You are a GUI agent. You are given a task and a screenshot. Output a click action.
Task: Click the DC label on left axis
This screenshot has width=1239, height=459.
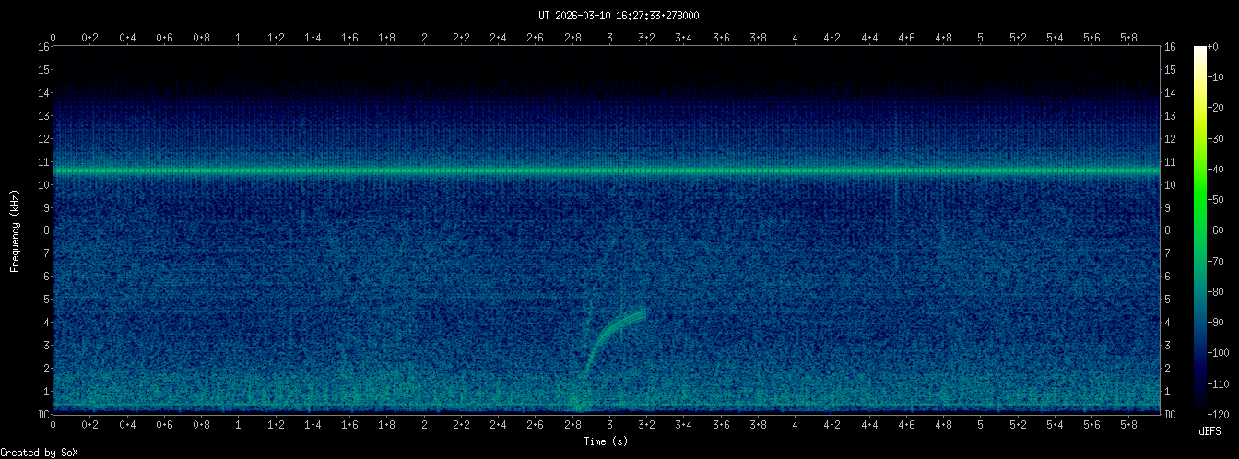tap(42, 414)
